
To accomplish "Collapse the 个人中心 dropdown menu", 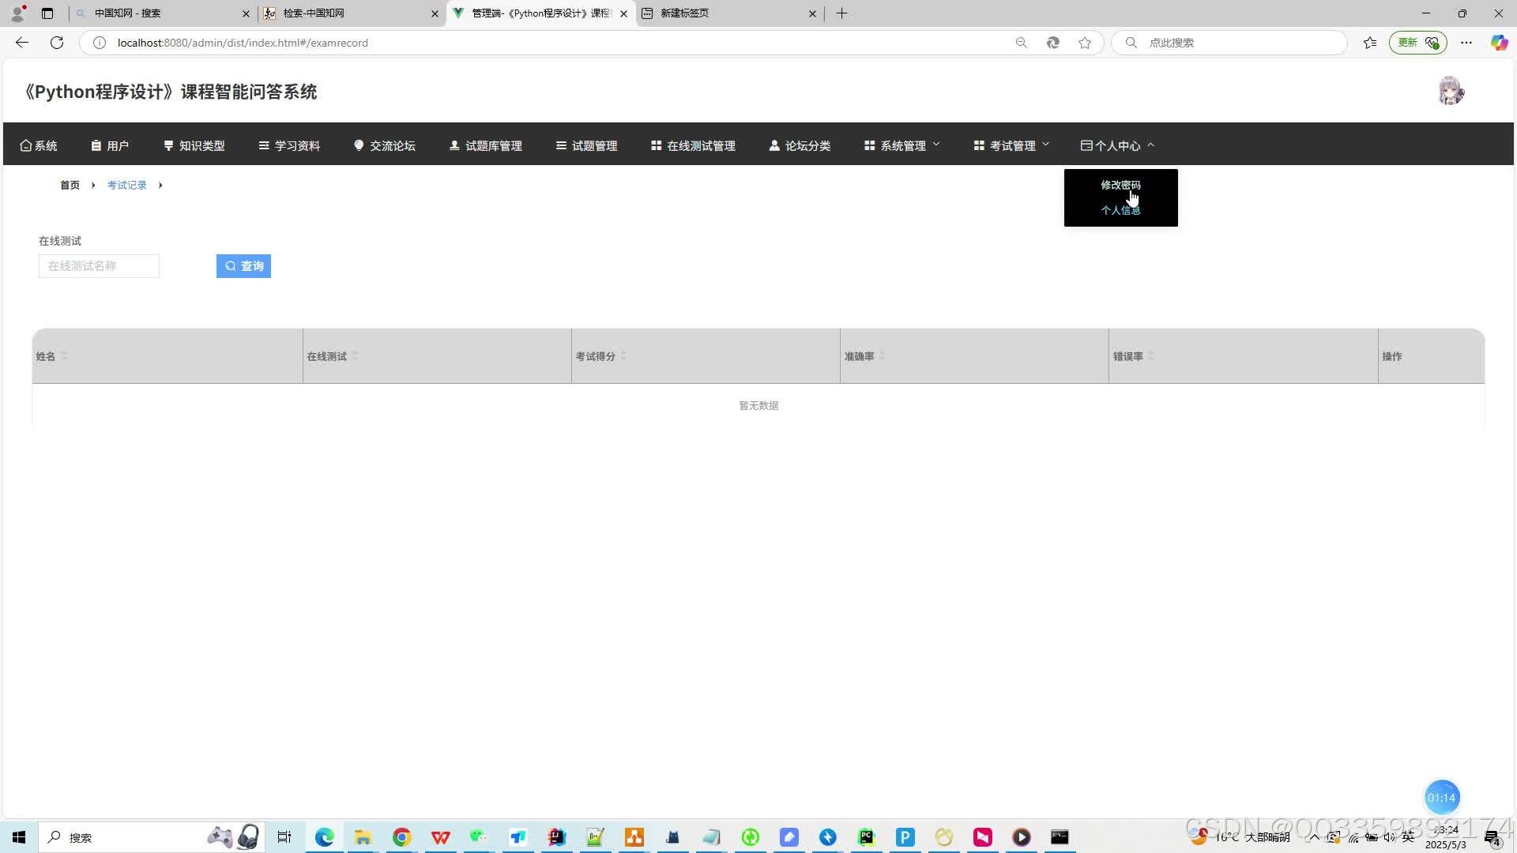I will 1117,145.
